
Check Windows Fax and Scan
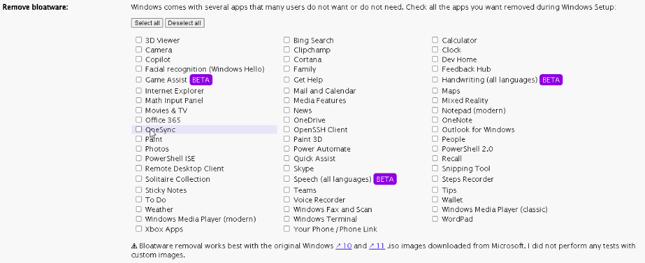287,209
